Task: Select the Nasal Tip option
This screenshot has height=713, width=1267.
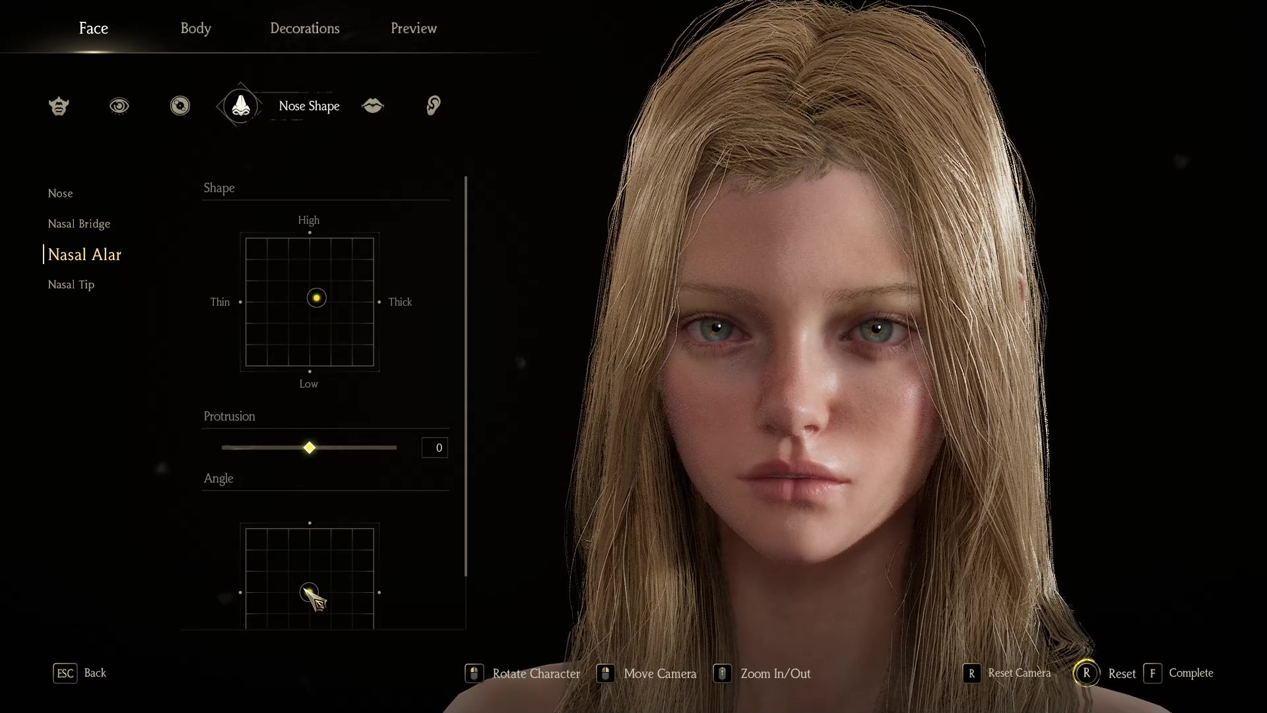Action: 71,285
